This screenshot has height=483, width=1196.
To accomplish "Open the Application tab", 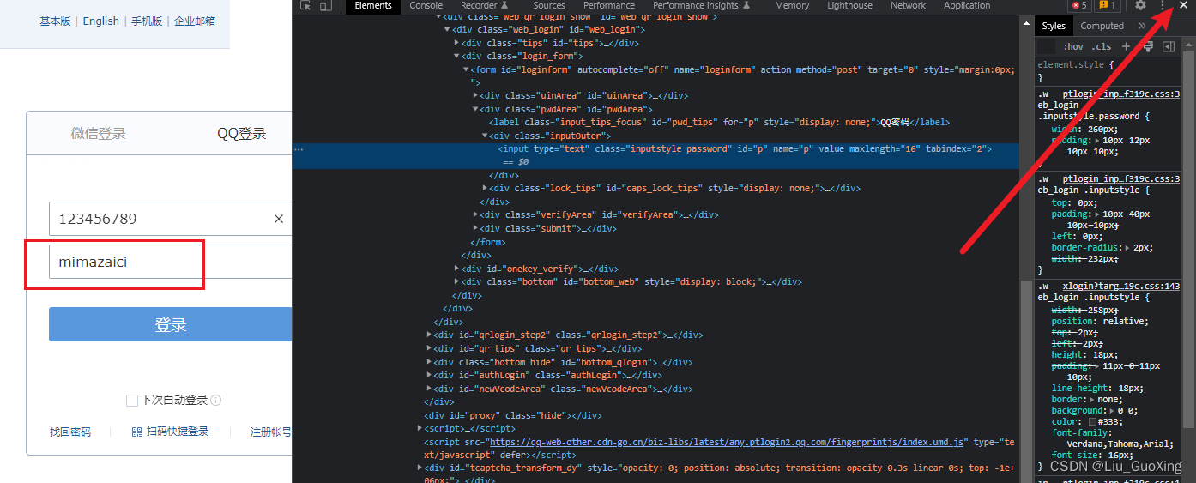I will tap(967, 5).
